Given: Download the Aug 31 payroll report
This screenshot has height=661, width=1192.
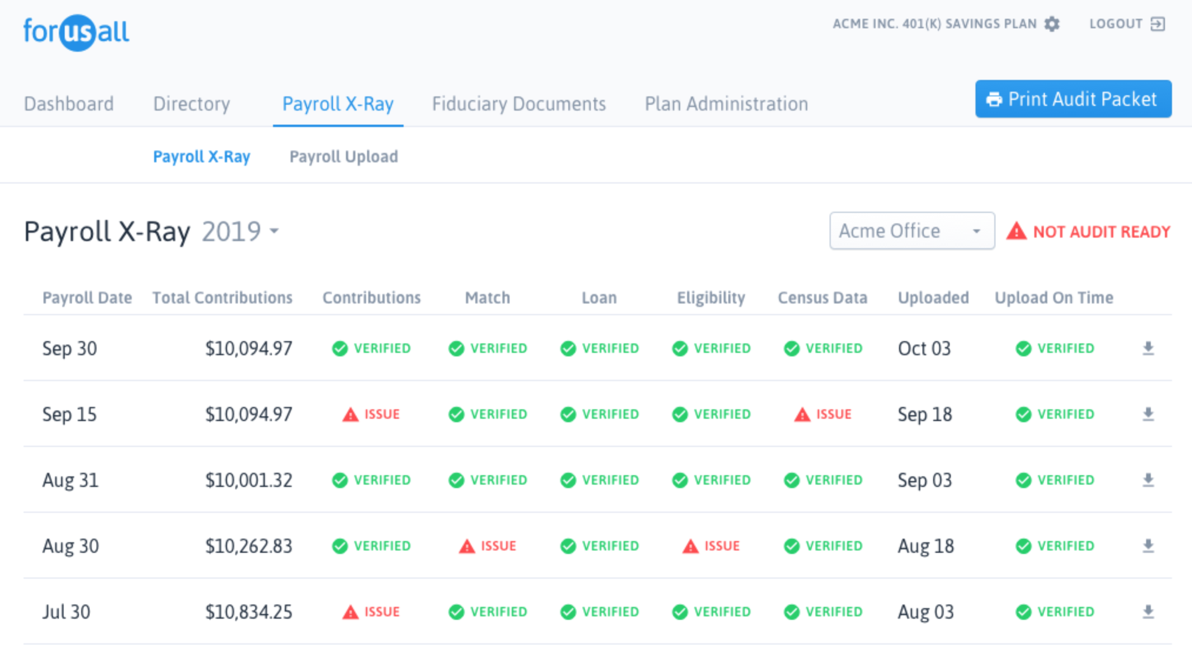Looking at the screenshot, I should (x=1148, y=480).
